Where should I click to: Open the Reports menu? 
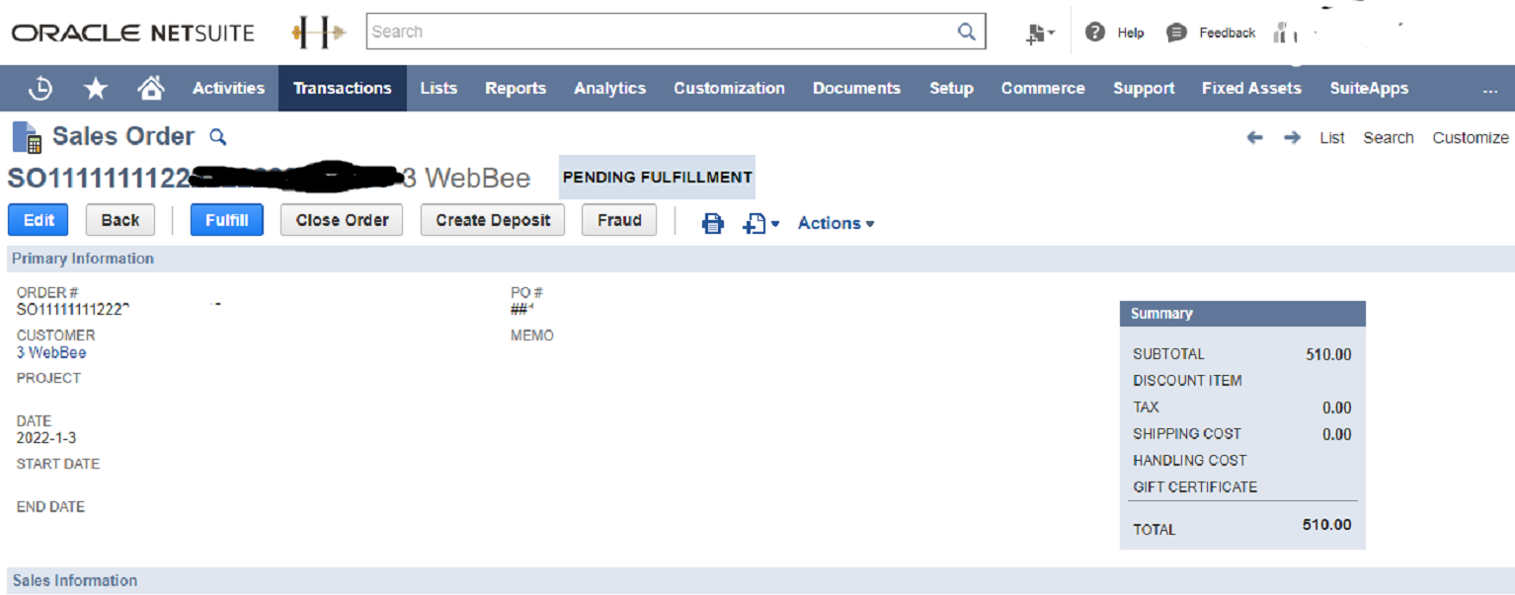click(x=515, y=89)
